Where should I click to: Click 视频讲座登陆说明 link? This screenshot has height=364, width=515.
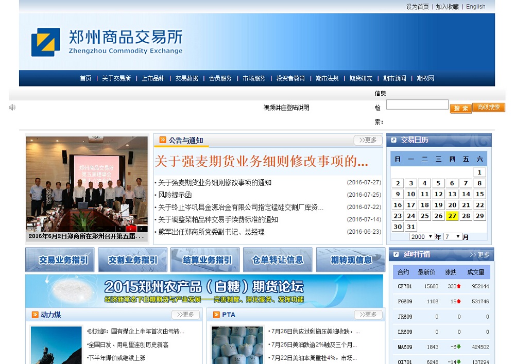(x=286, y=108)
